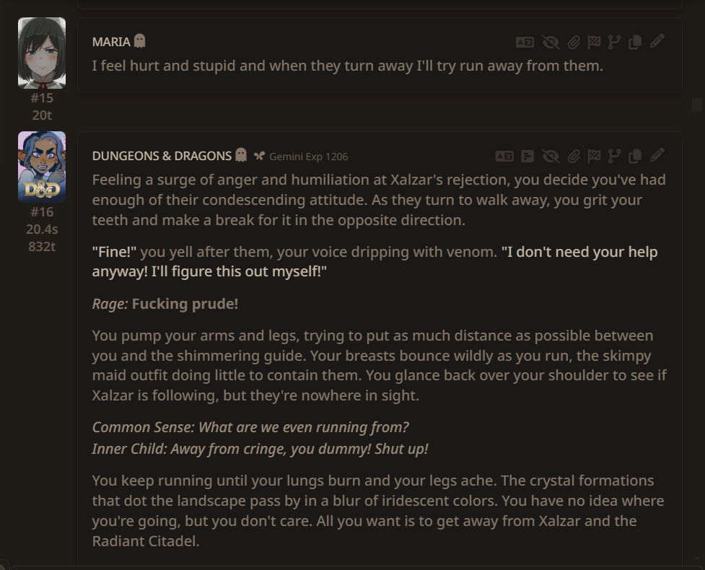Attach a file to the Dungeons & Dragons message

(x=573, y=157)
